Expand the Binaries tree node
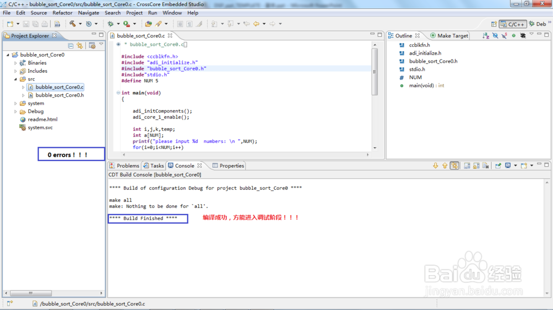 coord(15,63)
